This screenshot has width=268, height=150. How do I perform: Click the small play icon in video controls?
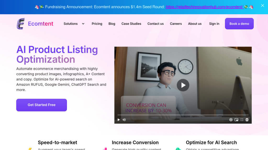(119, 120)
